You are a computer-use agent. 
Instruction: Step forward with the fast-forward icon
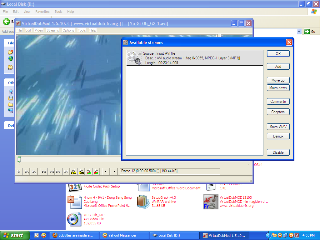(x=58, y=172)
